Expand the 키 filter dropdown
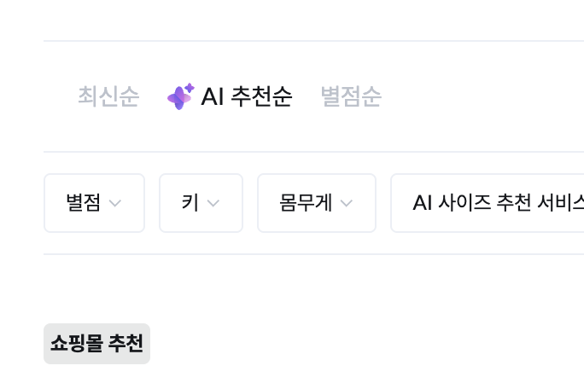Screen dimensions: 584x389 click(x=201, y=203)
